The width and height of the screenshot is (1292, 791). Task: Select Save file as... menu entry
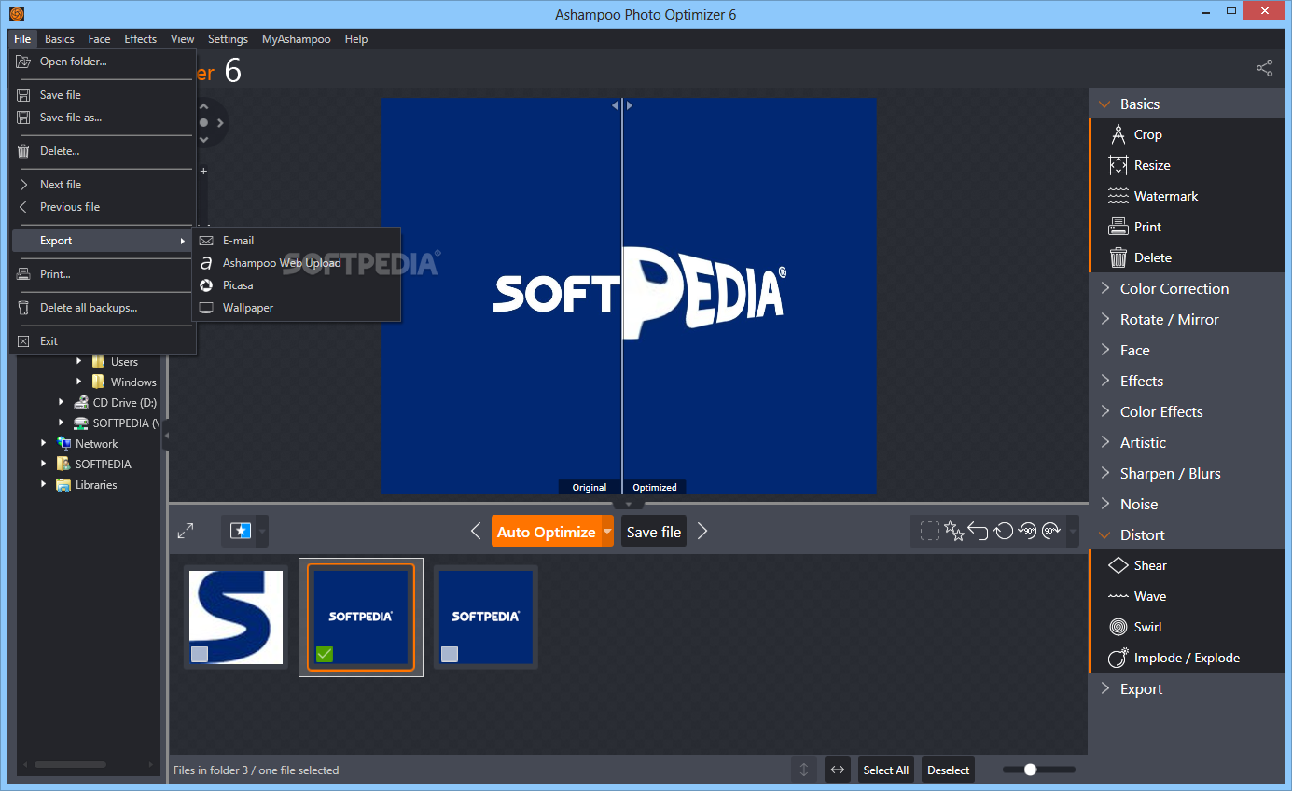(x=103, y=118)
